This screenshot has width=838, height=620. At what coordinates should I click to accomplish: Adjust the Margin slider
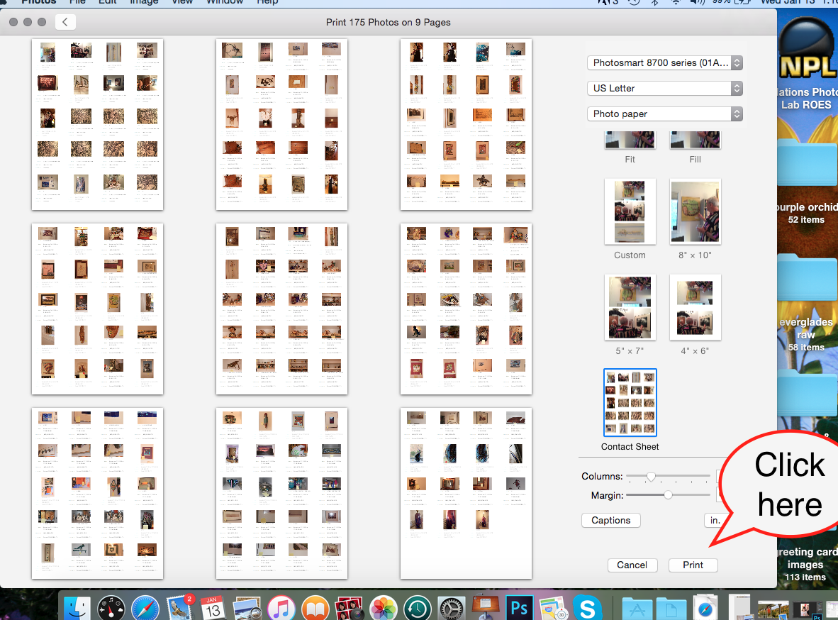click(668, 495)
